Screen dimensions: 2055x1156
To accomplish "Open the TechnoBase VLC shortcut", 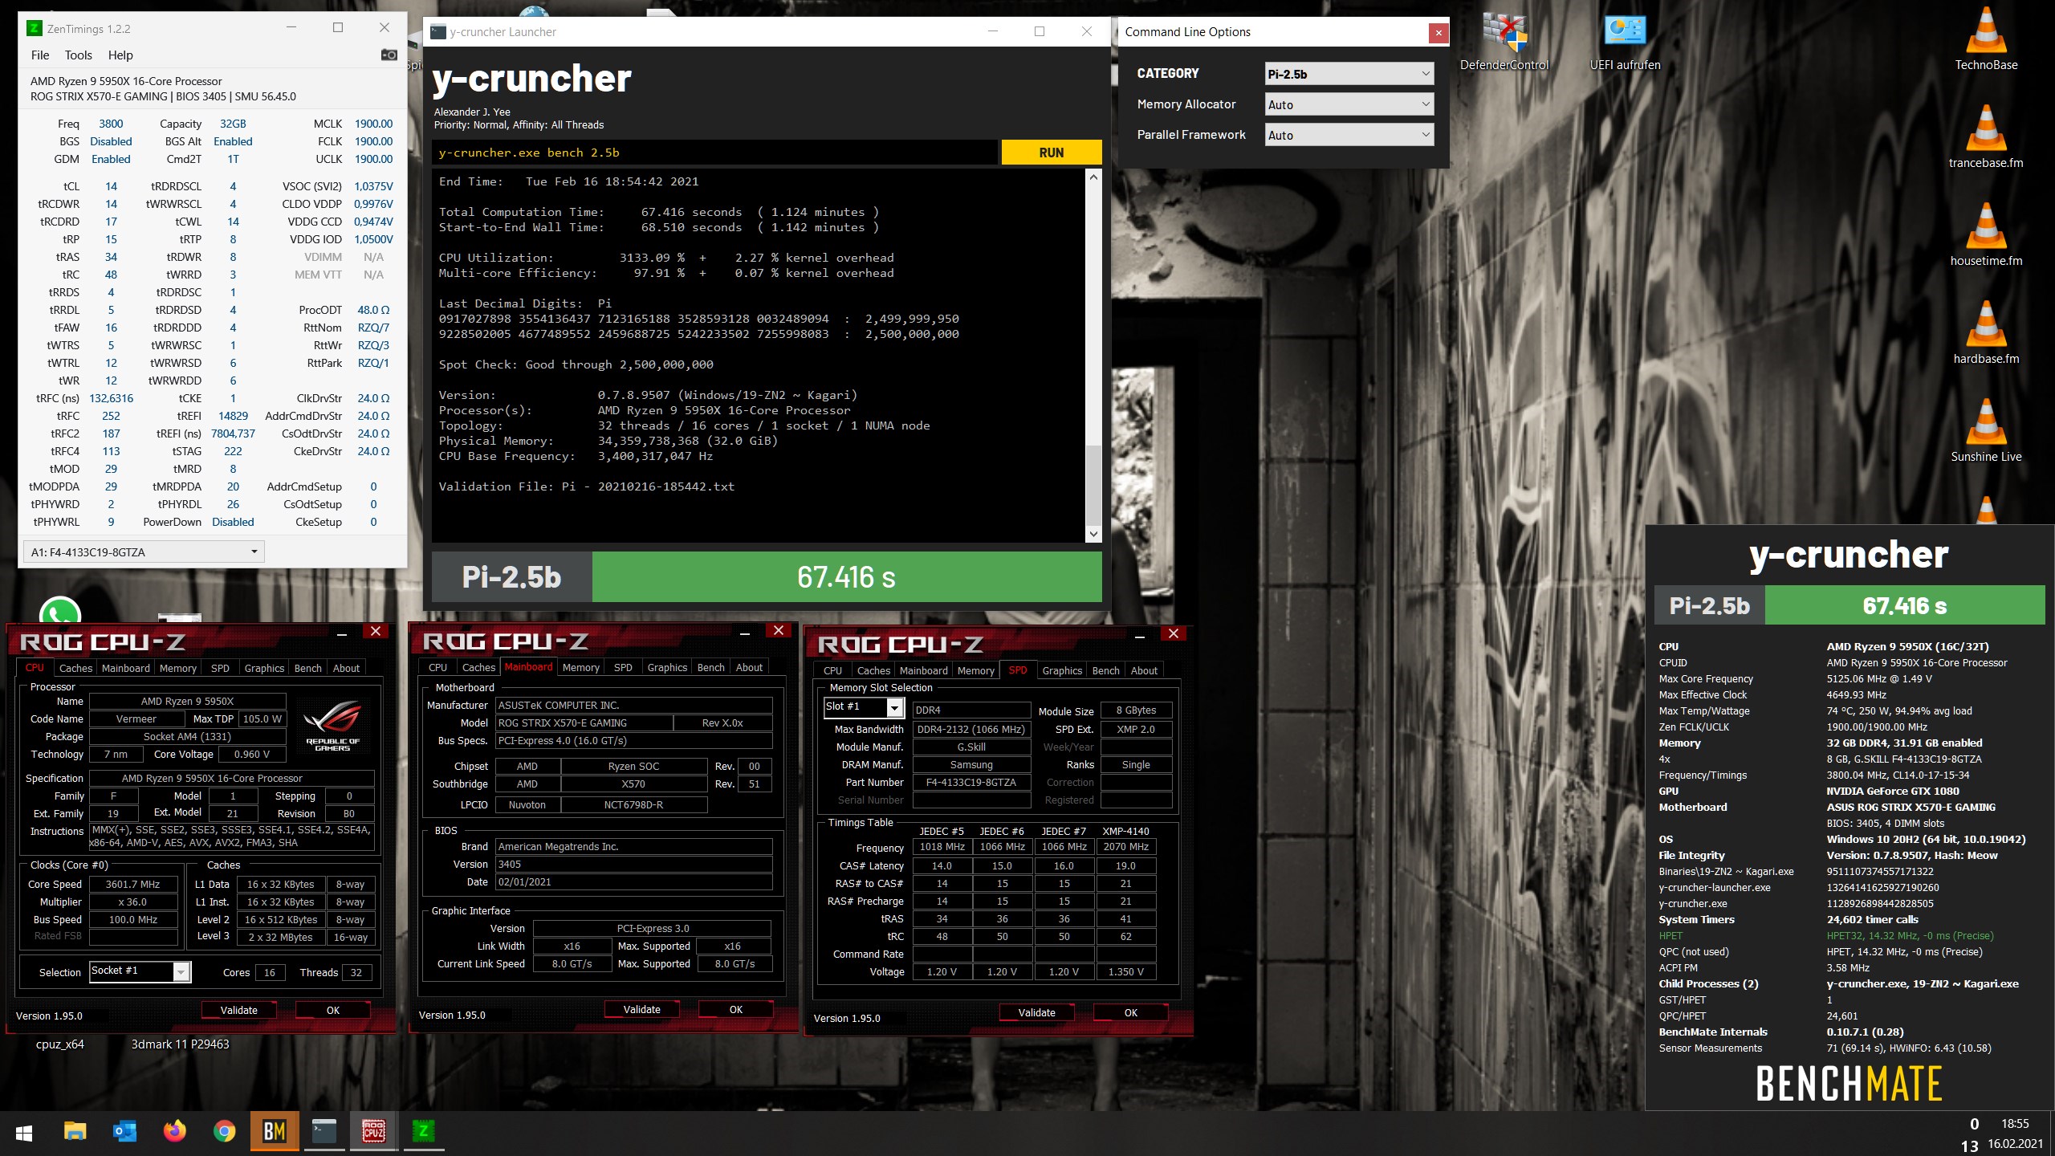I will 1986,40.
